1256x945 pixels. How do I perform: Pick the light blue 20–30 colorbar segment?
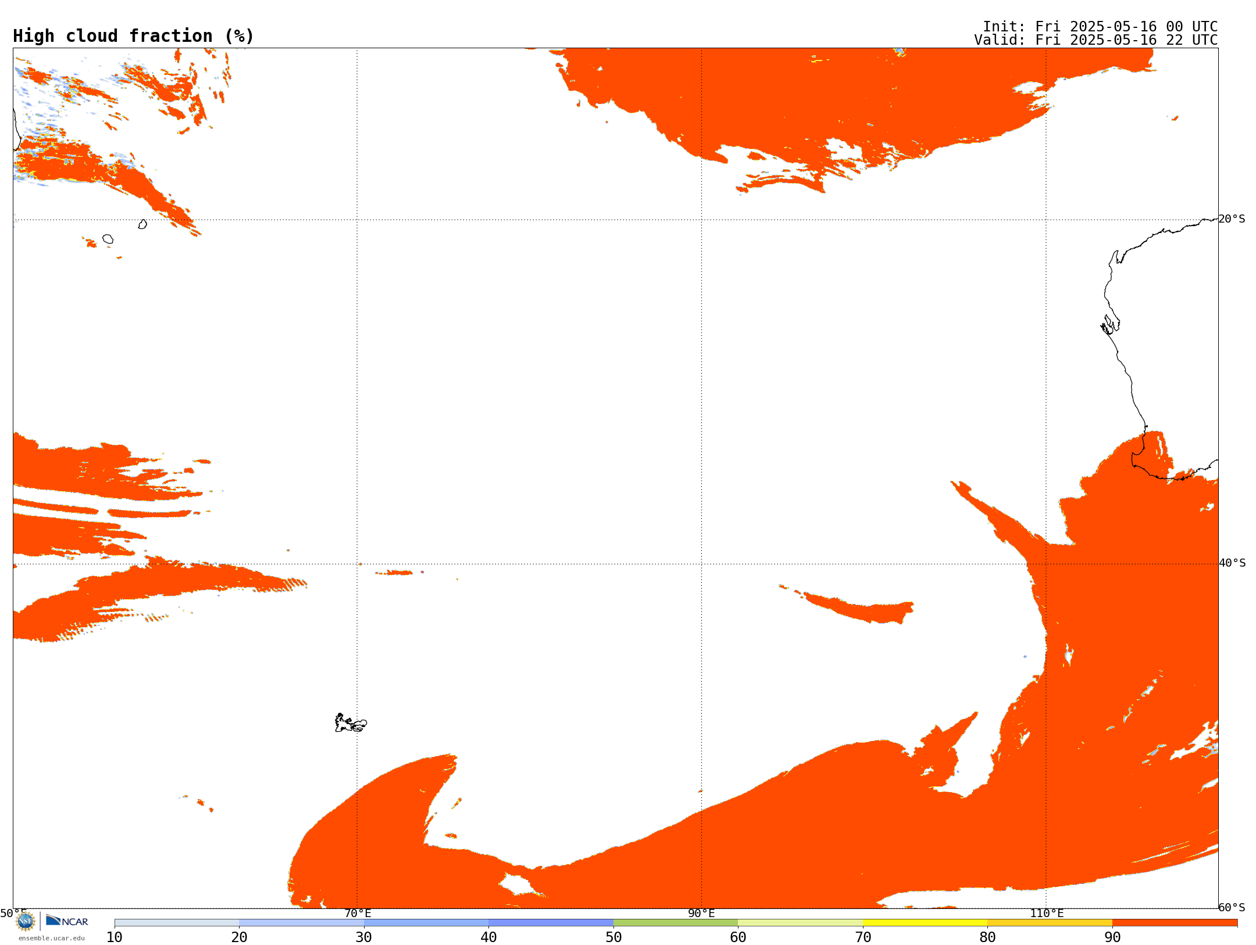tap(301, 922)
